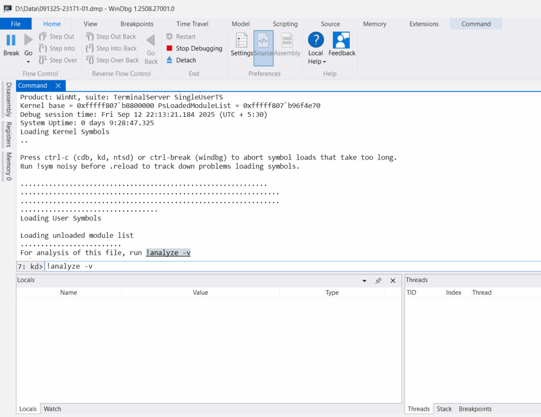Pin the Locals panel with pushpin icon
This screenshot has height=417, width=541.
point(378,281)
